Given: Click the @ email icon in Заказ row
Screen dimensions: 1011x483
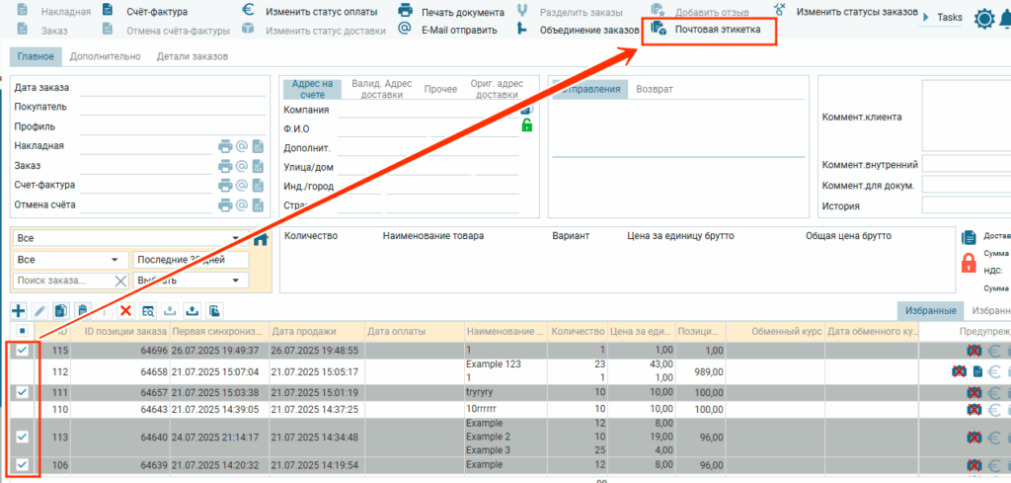Looking at the screenshot, I should (x=241, y=166).
